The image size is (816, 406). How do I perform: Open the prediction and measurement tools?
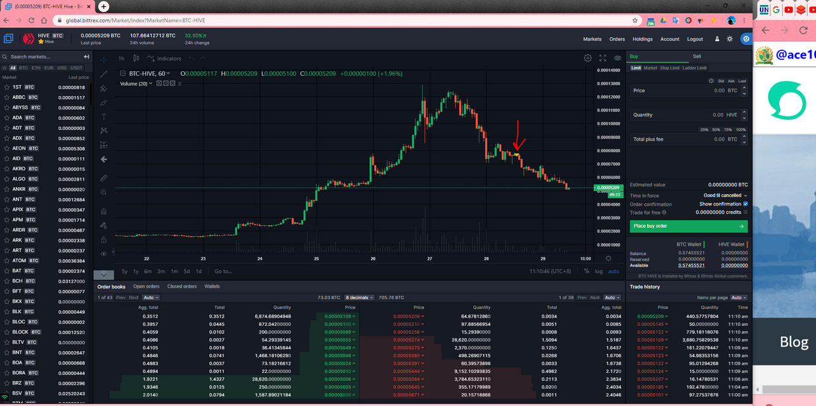tap(103, 145)
